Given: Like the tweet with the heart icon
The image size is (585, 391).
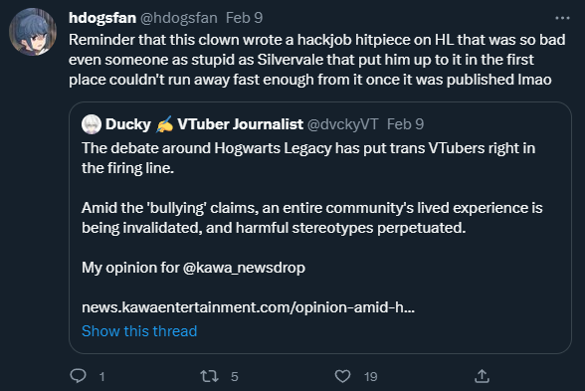Looking at the screenshot, I should 342,376.
